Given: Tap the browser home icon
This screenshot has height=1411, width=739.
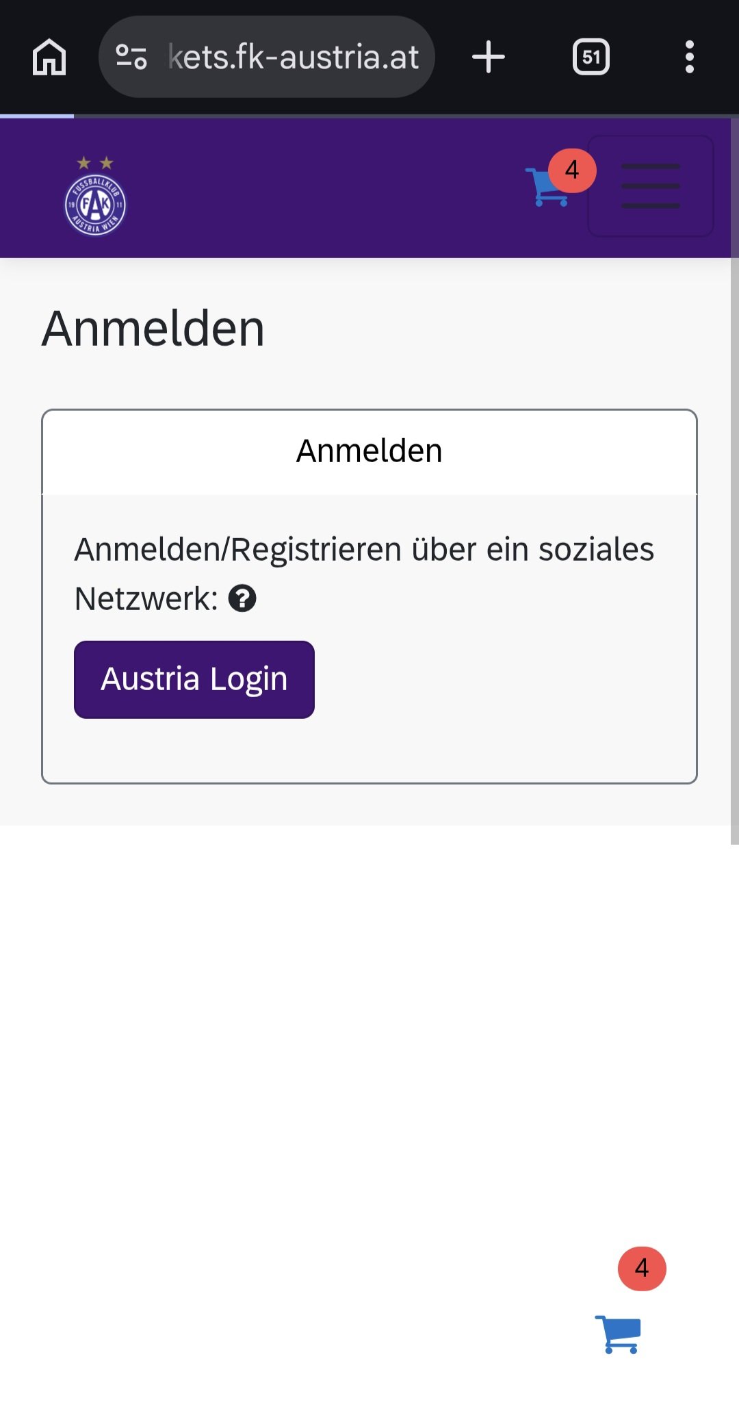Looking at the screenshot, I should [49, 57].
